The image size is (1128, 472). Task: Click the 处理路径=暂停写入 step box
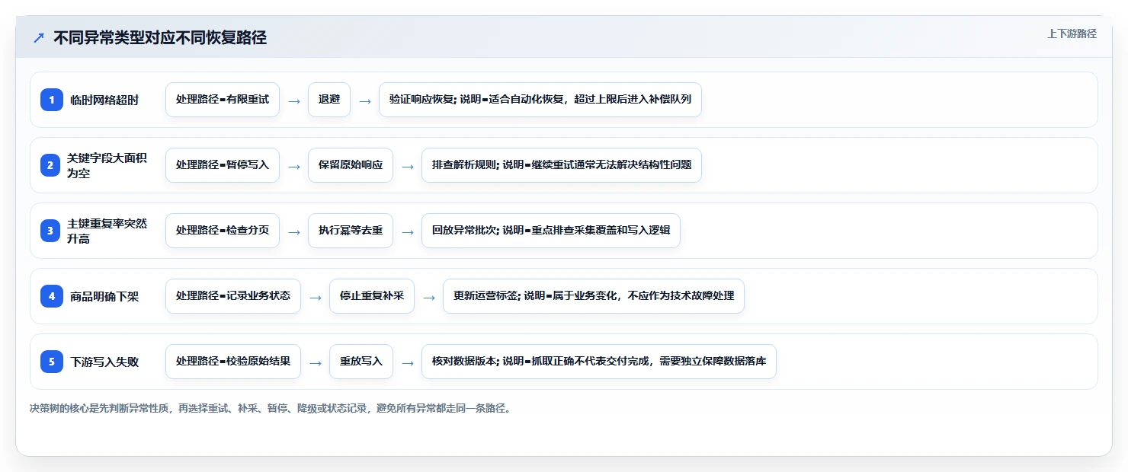223,165
